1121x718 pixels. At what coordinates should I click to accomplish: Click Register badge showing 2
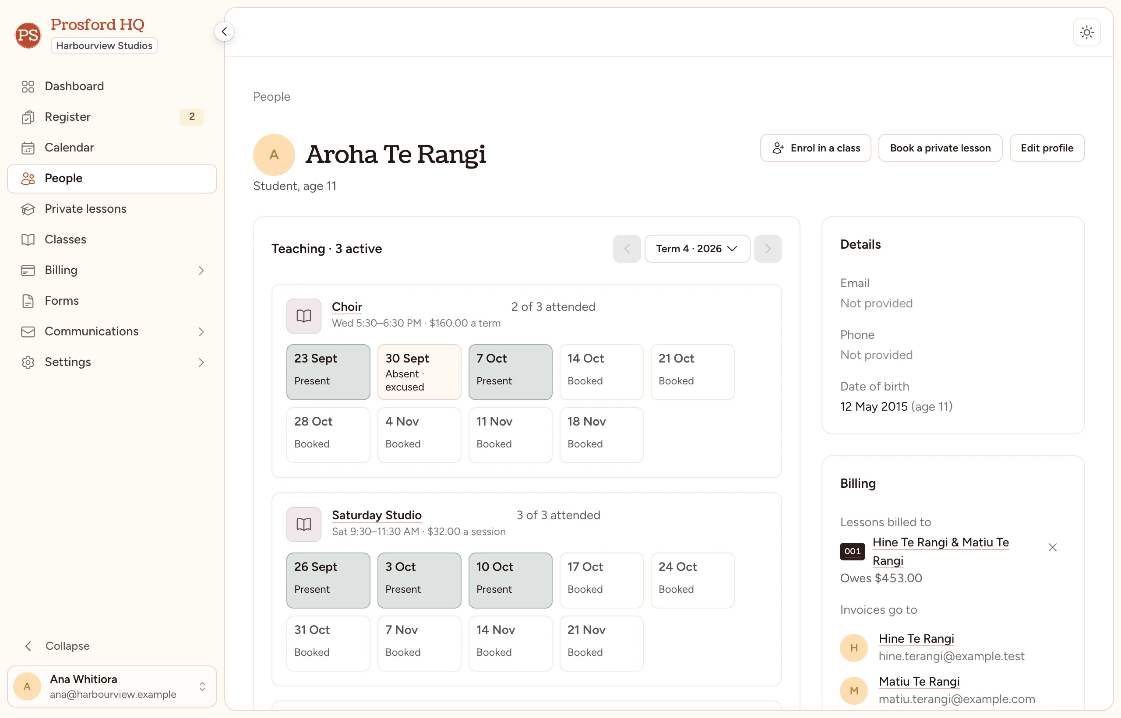[x=192, y=116]
